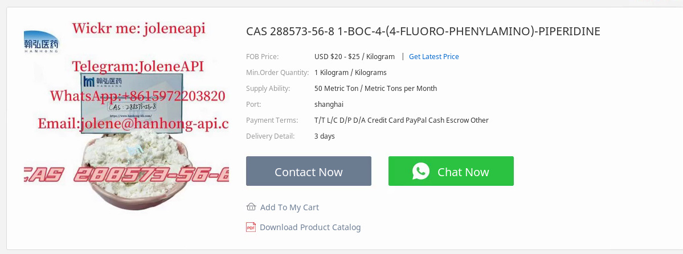
Task: Click the 50 Metric Ton supply value
Action: click(x=375, y=89)
